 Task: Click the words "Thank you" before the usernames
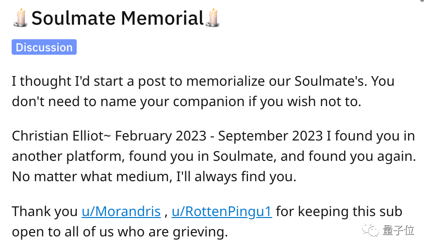(45, 212)
